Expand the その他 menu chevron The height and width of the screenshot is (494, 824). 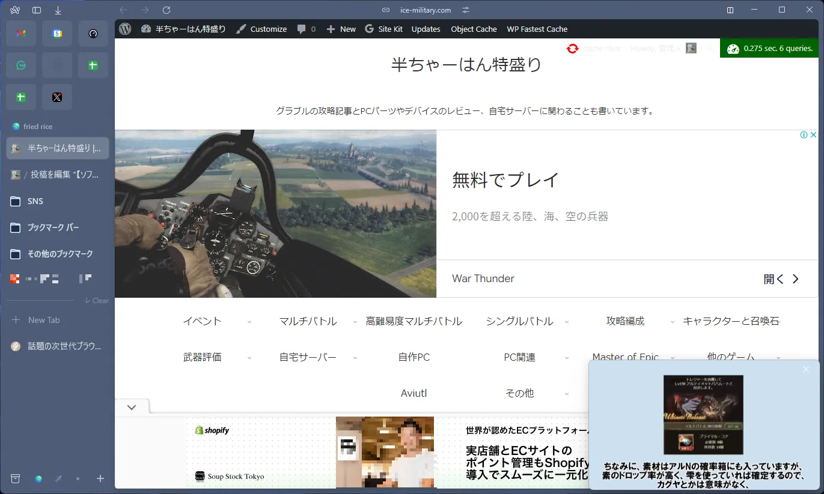click(567, 394)
